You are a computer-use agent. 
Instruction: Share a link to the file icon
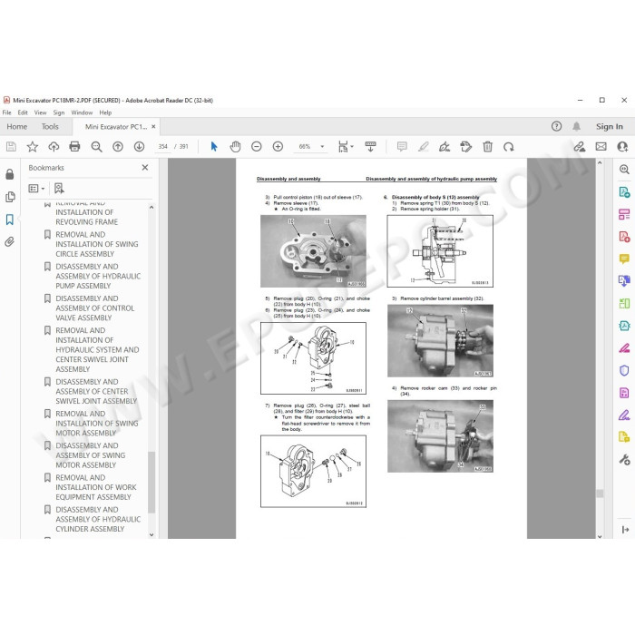[580, 147]
